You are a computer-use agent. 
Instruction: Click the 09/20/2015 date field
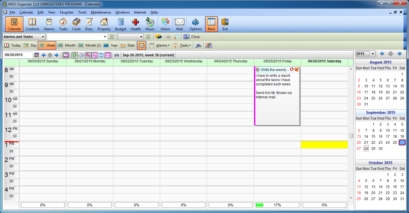(x=18, y=55)
